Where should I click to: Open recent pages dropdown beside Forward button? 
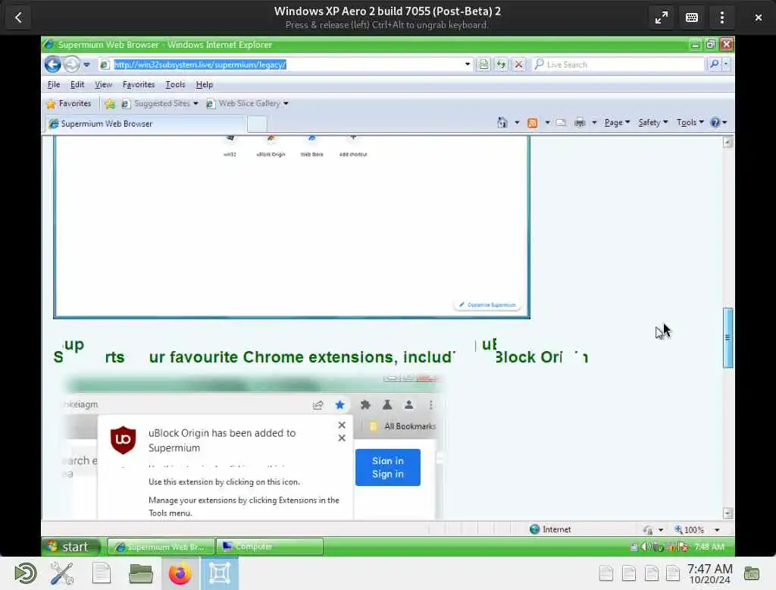(87, 64)
